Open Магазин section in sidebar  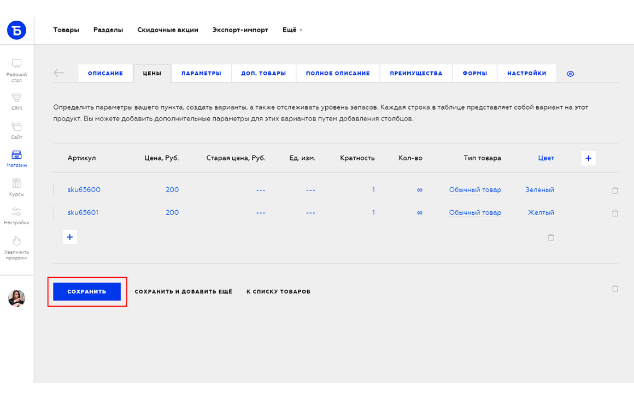16,159
